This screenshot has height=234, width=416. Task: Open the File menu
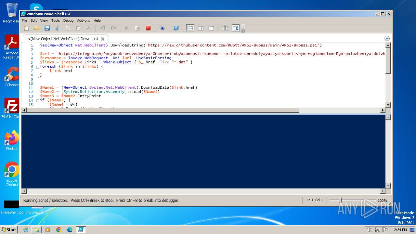pyautogui.click(x=24, y=20)
